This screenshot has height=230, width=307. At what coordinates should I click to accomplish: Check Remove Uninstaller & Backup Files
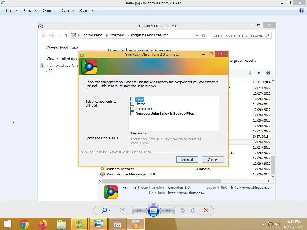click(132, 114)
